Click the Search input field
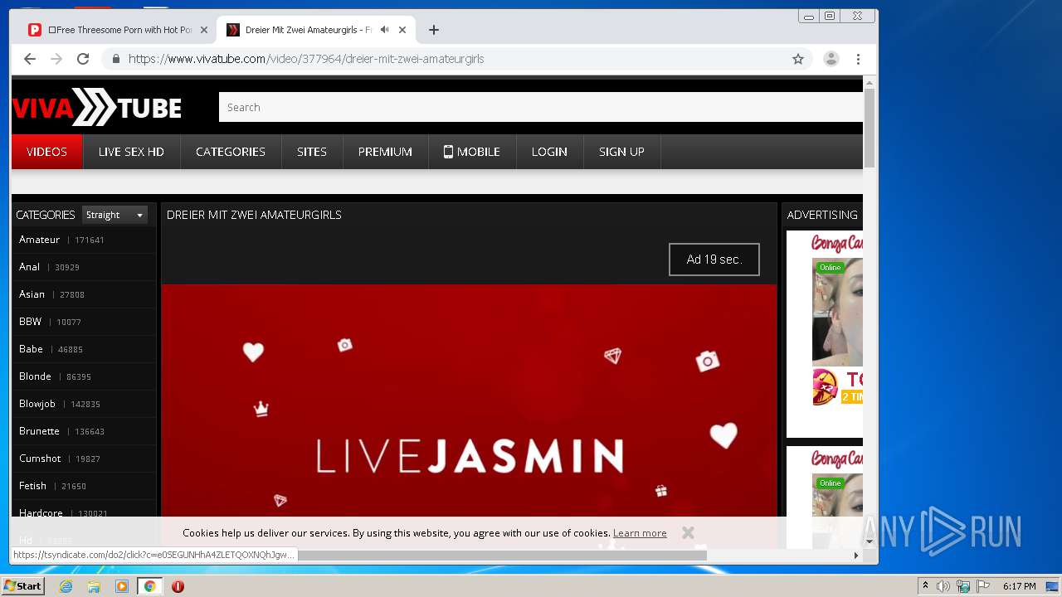 click(x=541, y=107)
